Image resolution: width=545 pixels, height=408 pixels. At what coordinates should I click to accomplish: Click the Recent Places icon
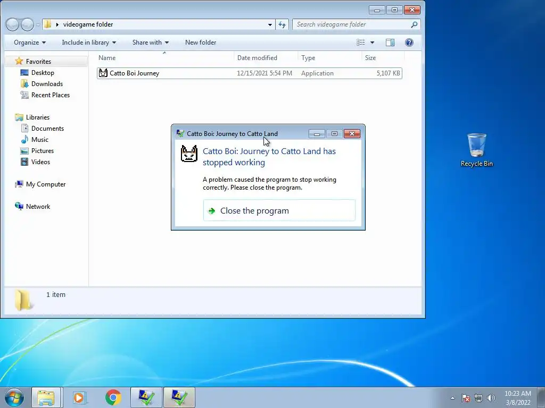pos(24,95)
